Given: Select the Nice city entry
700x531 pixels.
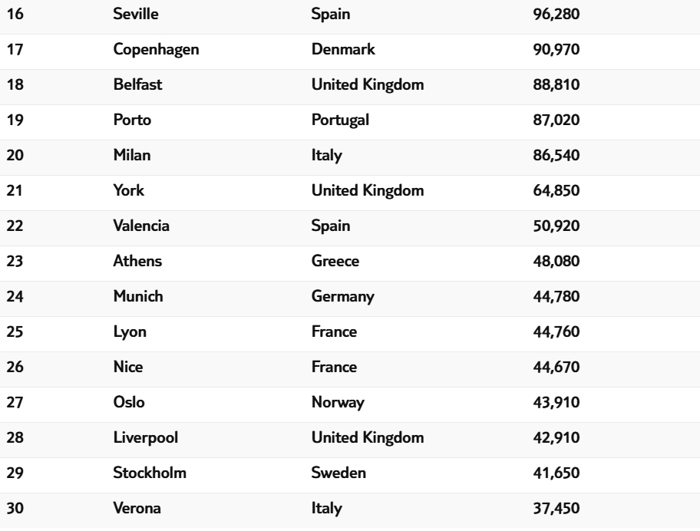Looking at the screenshot, I should pos(128,368).
